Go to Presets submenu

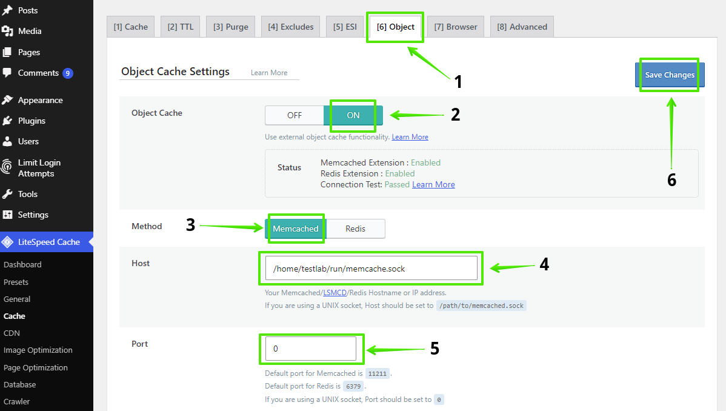point(16,282)
